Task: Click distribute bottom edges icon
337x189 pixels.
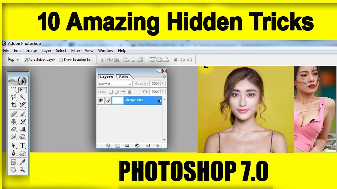Action: [x=166, y=60]
